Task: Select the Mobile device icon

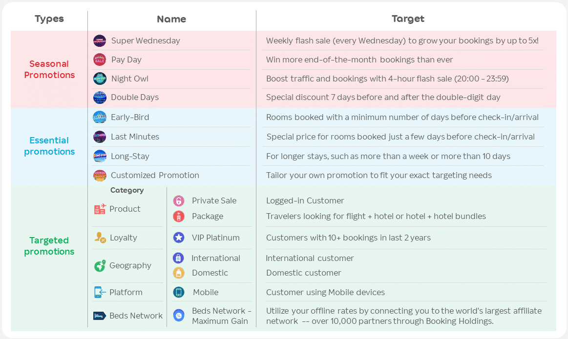Action: (x=179, y=292)
